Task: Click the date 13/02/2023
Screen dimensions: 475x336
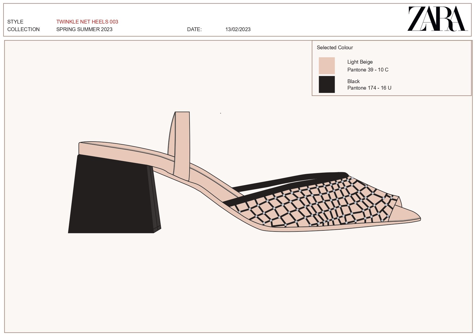Action: click(238, 29)
